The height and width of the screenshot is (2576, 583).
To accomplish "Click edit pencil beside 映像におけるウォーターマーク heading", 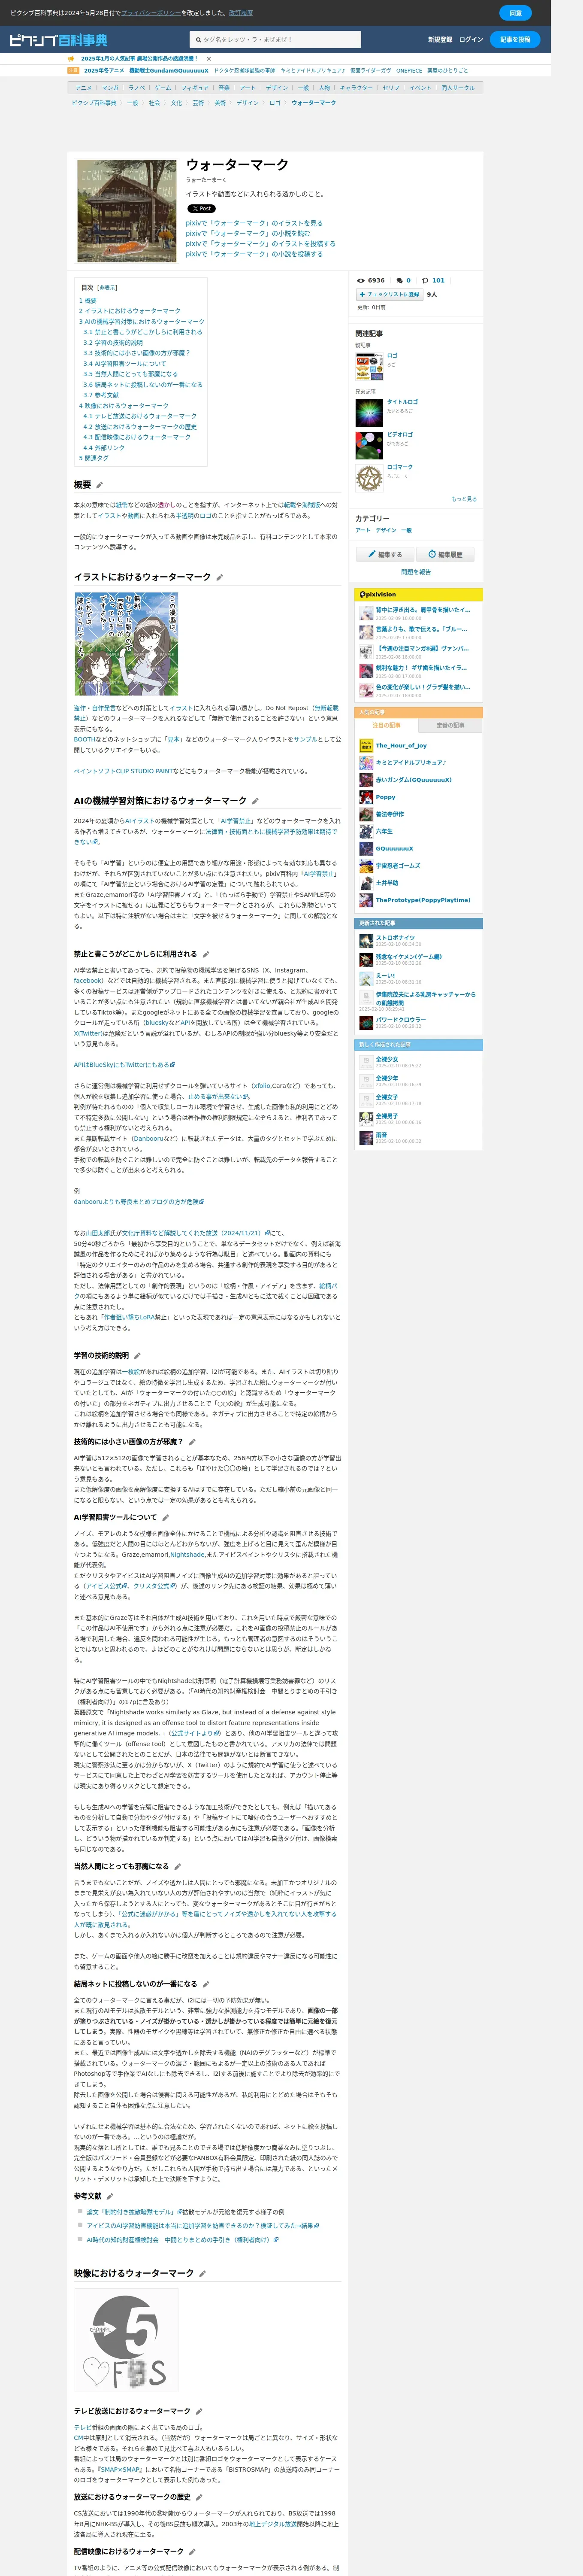I will click(202, 2274).
